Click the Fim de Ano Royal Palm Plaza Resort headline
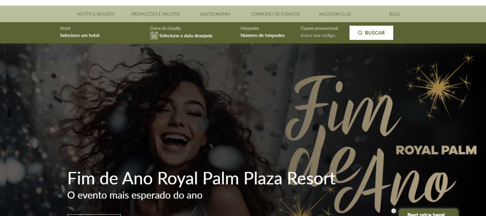Image resolution: width=486 pixels, height=216 pixels. [202, 178]
